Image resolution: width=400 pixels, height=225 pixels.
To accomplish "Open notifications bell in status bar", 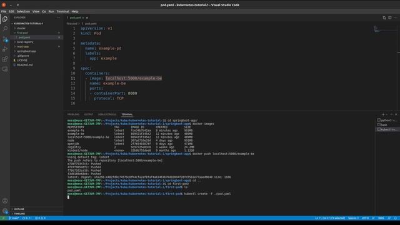I will [x=396, y=218].
